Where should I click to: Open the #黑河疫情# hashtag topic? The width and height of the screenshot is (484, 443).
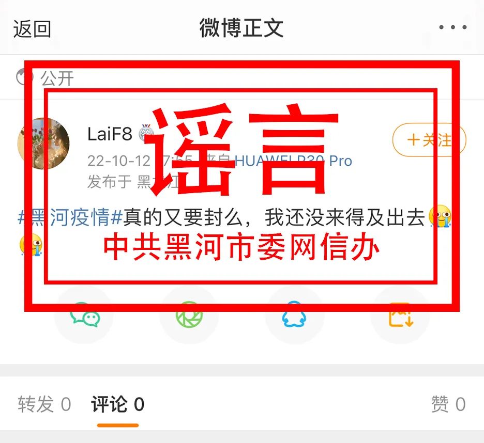pyautogui.click(x=70, y=217)
